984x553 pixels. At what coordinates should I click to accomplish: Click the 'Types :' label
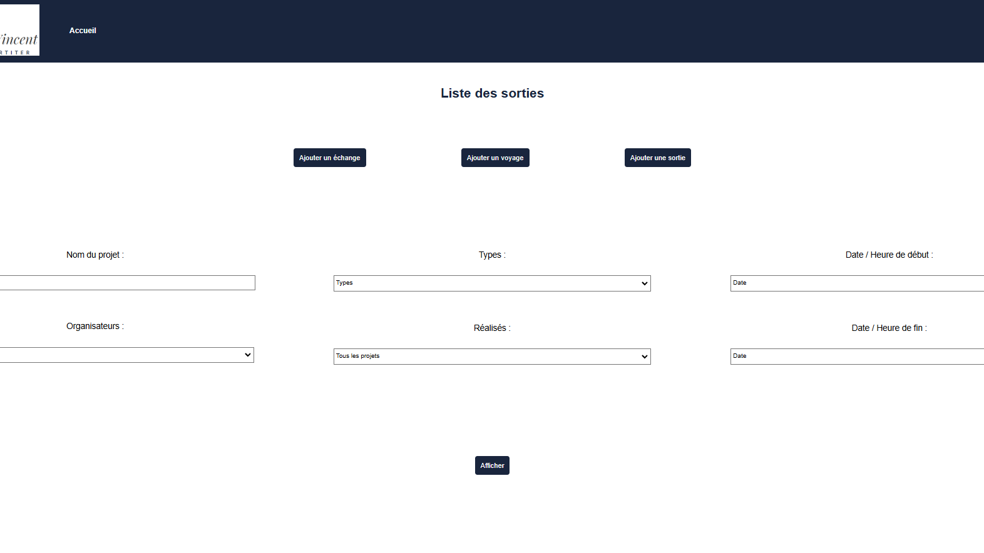(492, 255)
